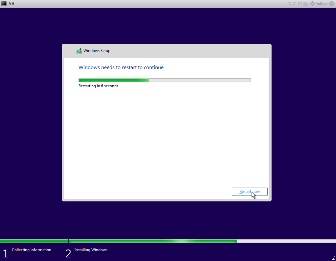The image size is (336, 261).
Task: Click the Installing Windows progress bar
Action: click(202, 241)
